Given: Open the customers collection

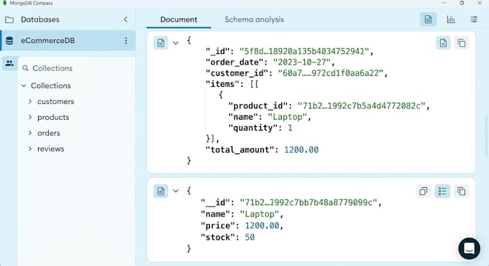Looking at the screenshot, I should pos(55,101).
